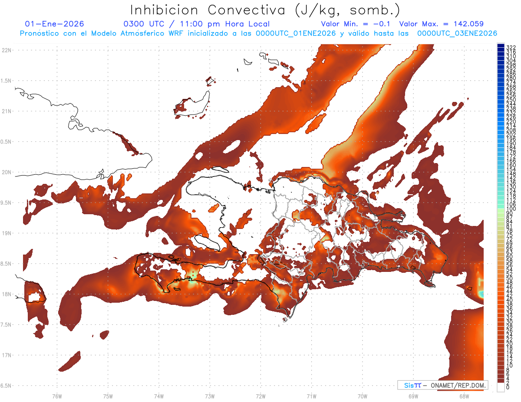Click the colorbar value "75"

(x=510, y=235)
